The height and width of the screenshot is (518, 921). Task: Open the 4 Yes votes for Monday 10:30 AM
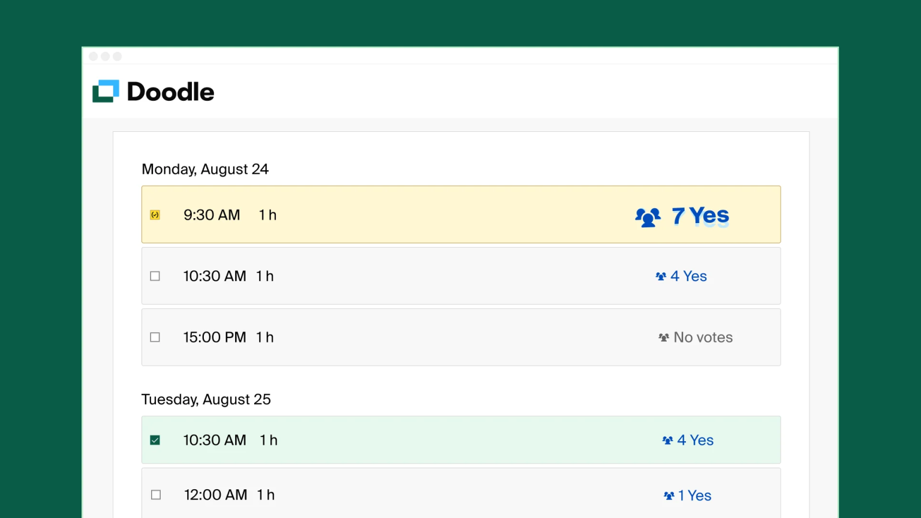click(688, 276)
